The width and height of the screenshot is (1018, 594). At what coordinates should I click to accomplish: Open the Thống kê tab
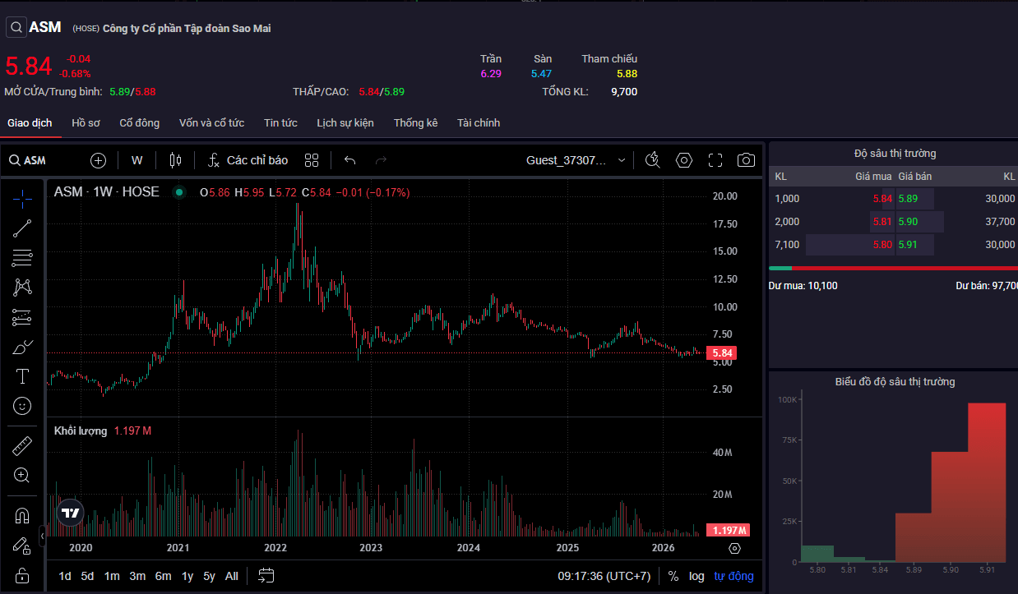[x=415, y=123]
